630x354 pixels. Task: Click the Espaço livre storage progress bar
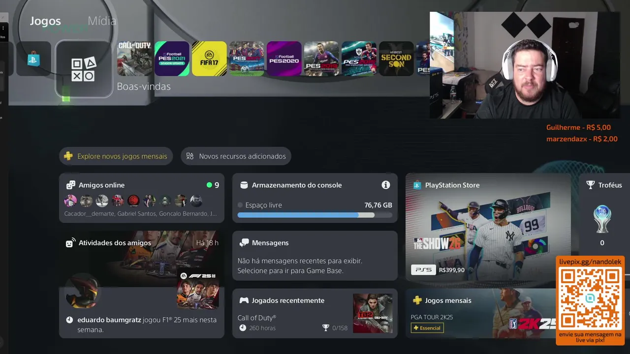click(x=315, y=215)
